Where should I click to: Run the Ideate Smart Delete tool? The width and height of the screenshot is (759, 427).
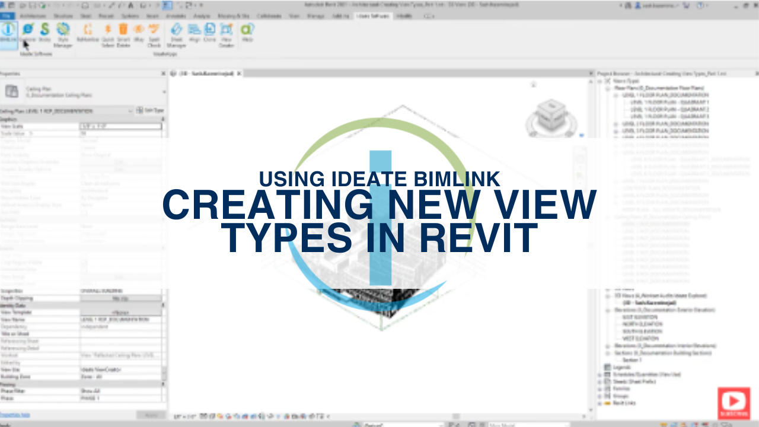(123, 33)
